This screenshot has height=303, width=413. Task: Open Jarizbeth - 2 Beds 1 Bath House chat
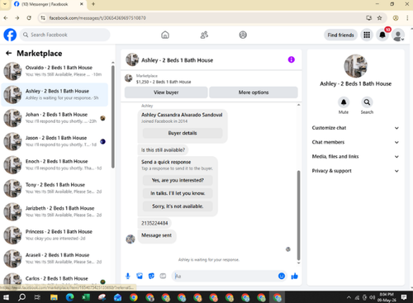55,211
